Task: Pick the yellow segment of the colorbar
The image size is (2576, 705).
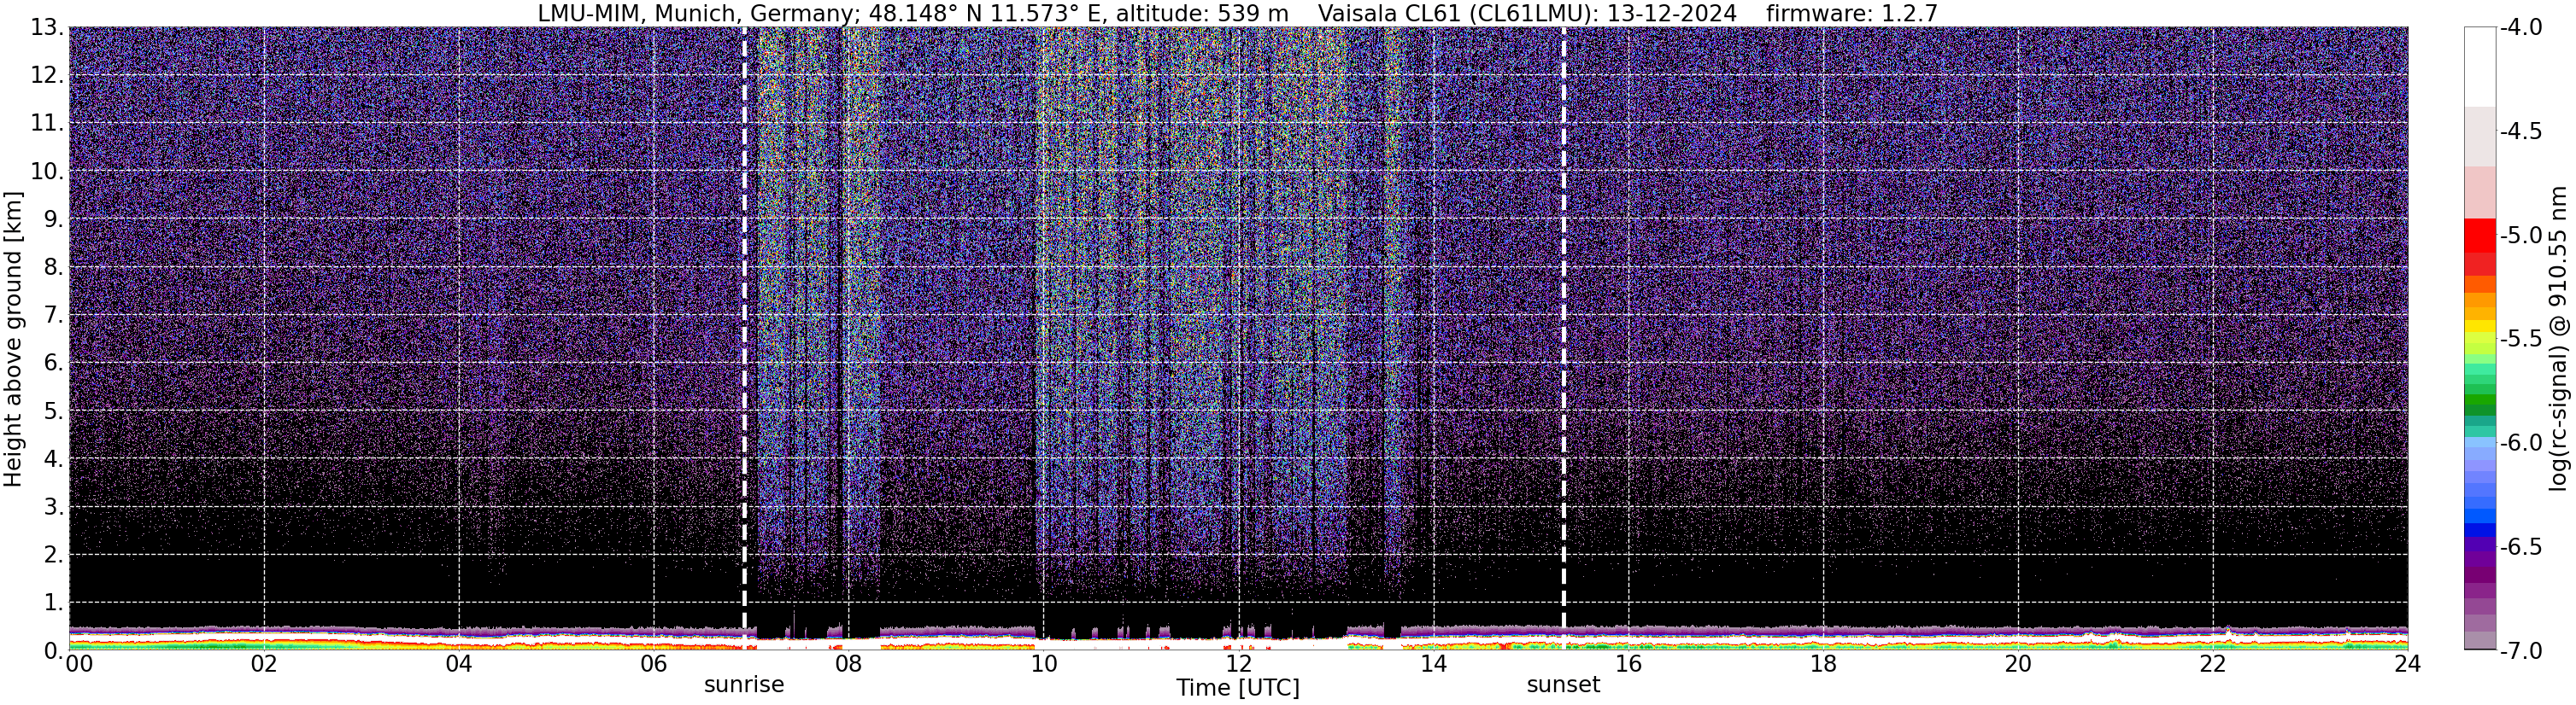Action: (x=2480, y=327)
